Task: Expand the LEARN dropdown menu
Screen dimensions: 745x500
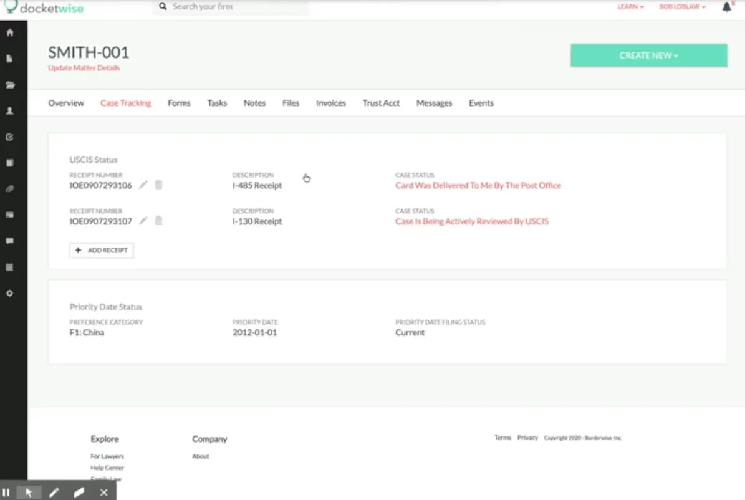Action: pos(630,7)
